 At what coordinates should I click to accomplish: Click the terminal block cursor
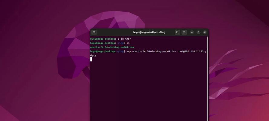pyautogui.click(x=91, y=59)
